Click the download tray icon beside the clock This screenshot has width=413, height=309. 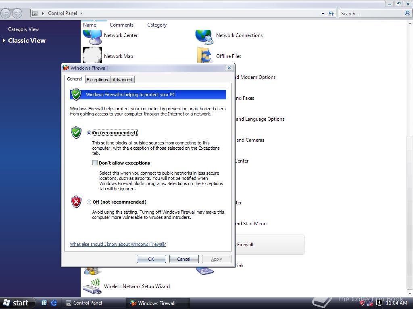pyautogui.click(x=379, y=303)
